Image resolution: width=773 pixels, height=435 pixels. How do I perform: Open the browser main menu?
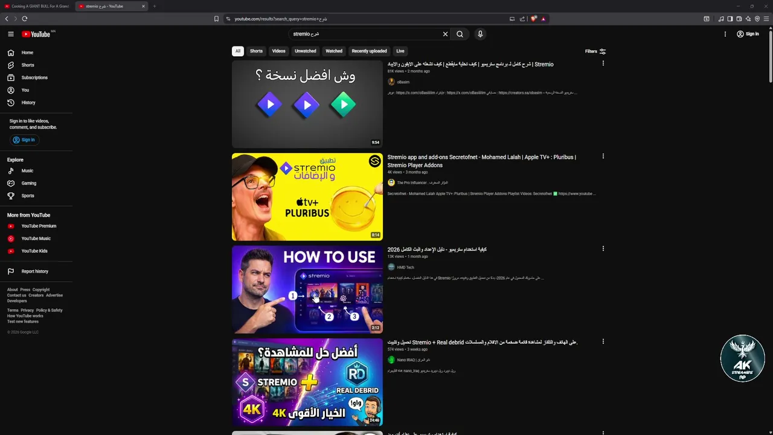[x=766, y=19]
